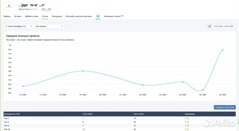This screenshot has height=131, width=239.
Task: Expand the Санкт-Петербург region dropdown
Action: pos(19,26)
